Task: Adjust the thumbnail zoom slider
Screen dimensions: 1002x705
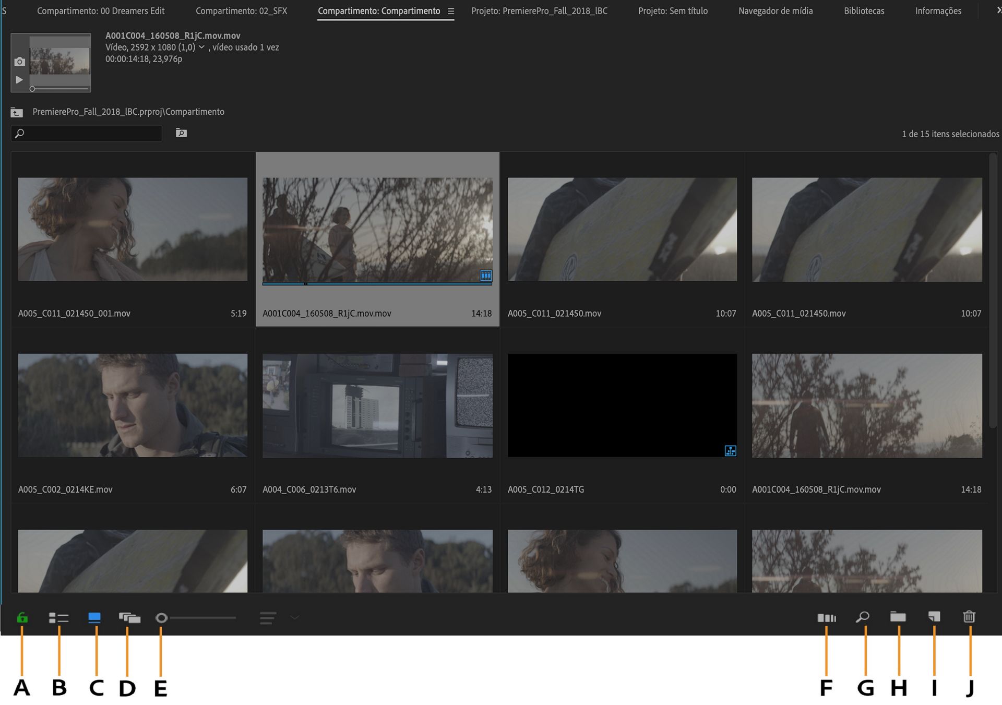Action: (x=198, y=618)
